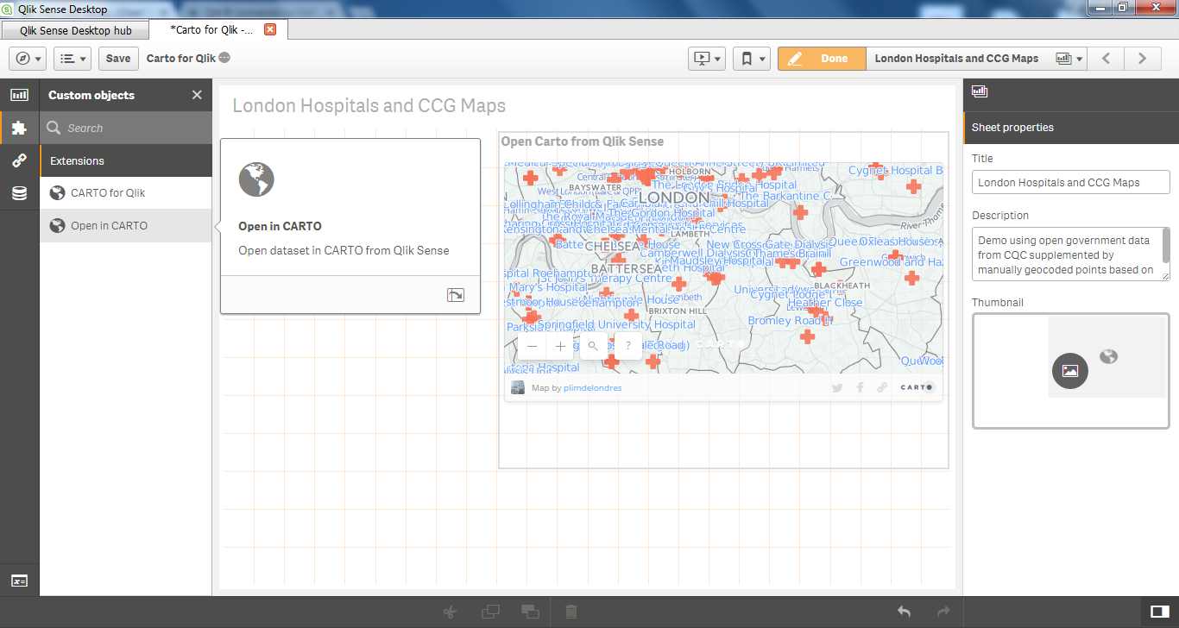
Task: Click the CARTO logo on map footer
Action: coord(917,387)
